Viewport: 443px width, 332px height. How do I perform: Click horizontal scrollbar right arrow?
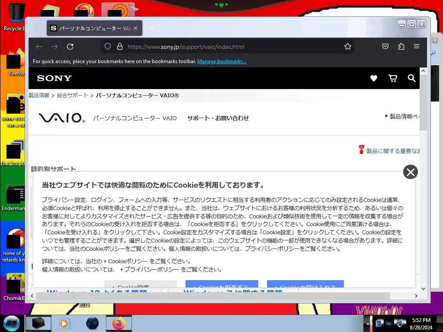[416, 296]
